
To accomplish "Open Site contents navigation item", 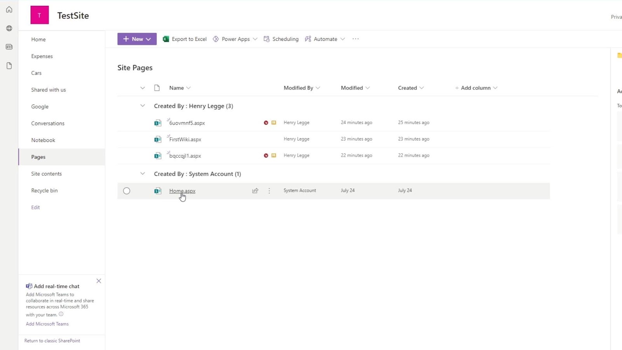I will click(47, 173).
